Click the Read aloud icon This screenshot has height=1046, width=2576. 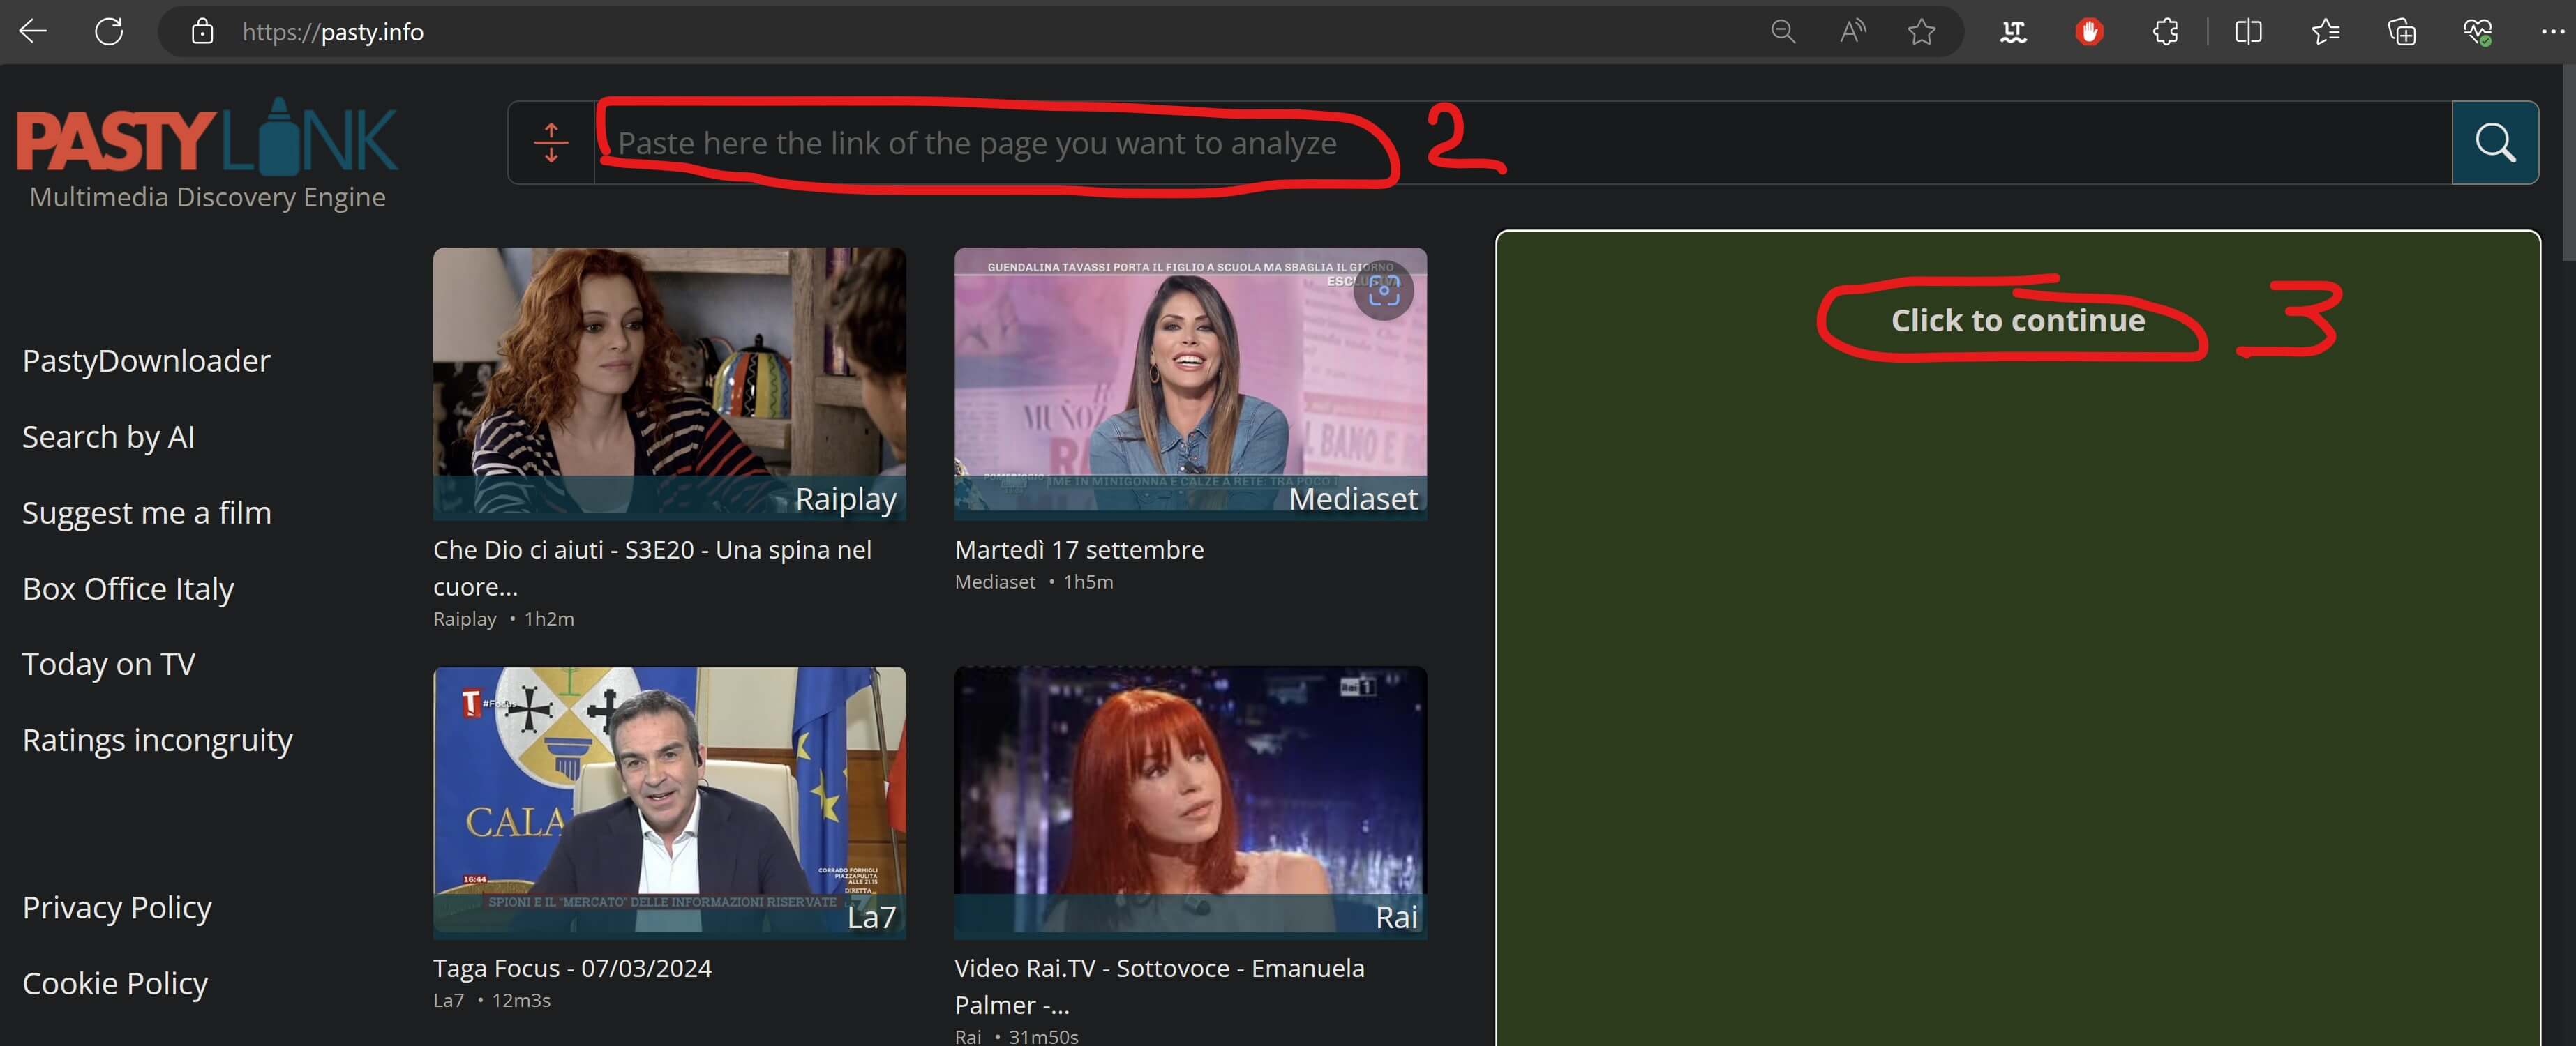tap(1852, 32)
